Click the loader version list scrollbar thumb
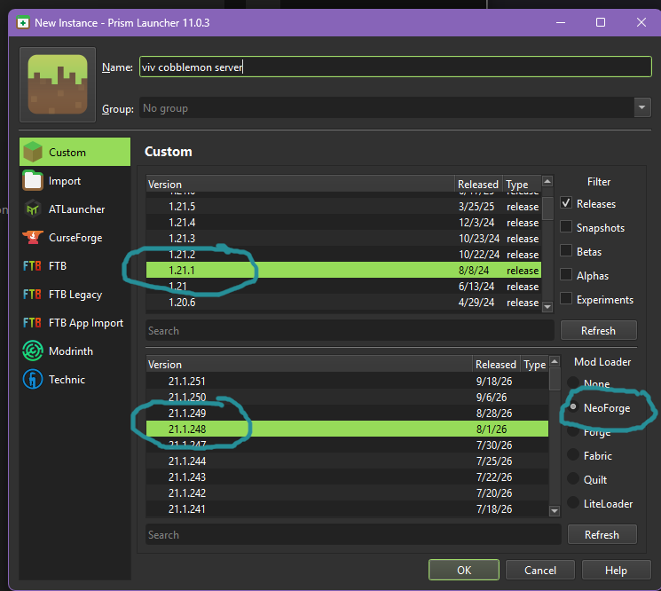Image resolution: width=661 pixels, height=591 pixels. [555, 379]
